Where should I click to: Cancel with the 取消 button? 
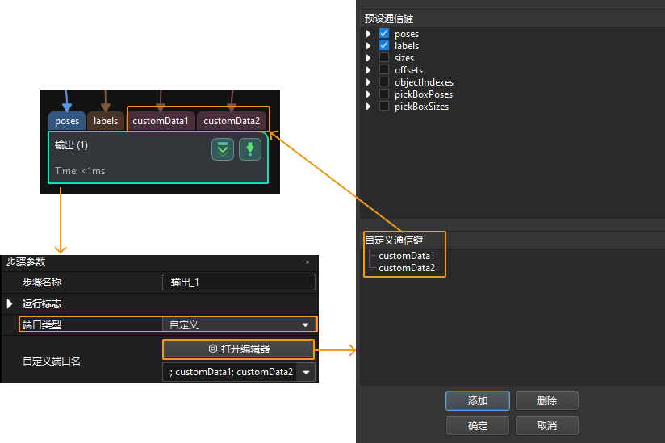coord(546,425)
